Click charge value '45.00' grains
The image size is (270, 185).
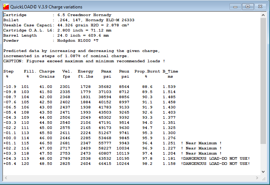tap(46, 128)
